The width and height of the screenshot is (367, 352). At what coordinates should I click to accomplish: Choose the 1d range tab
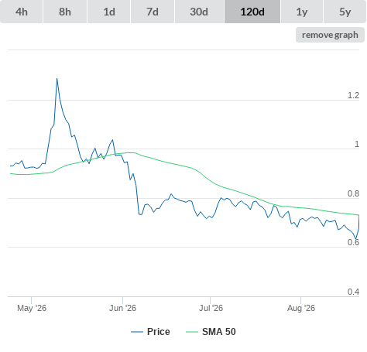(109, 12)
